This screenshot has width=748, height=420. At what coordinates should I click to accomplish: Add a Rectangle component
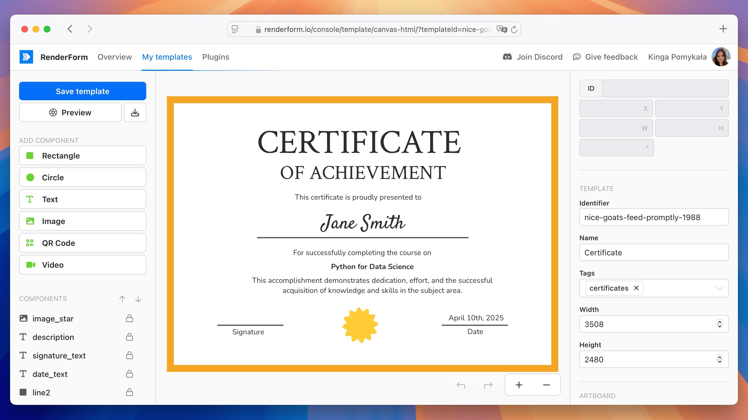click(82, 156)
